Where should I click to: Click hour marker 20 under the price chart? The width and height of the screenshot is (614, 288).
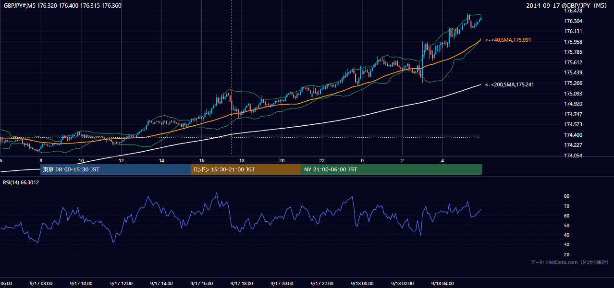pyautogui.click(x=282, y=161)
